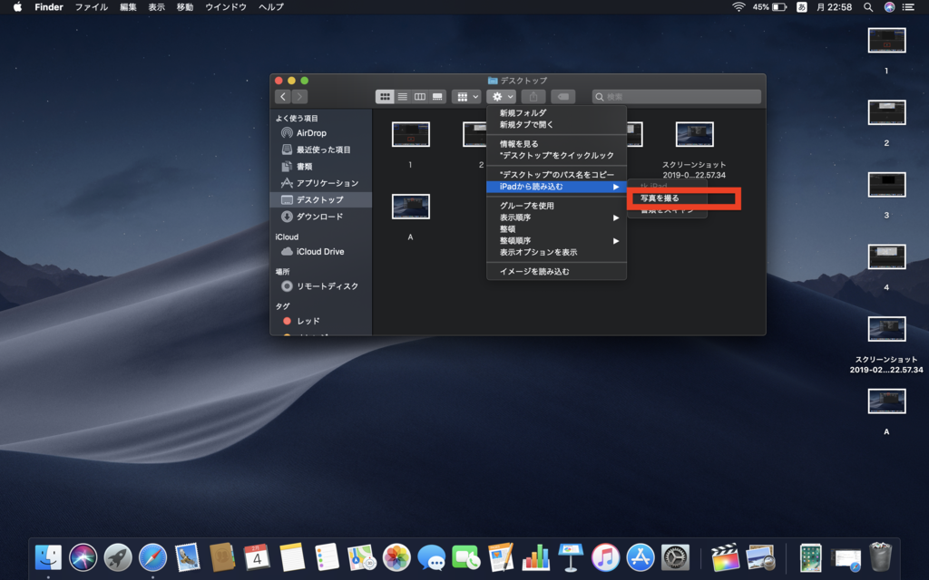Open the 編集 menu in menu bar
The image size is (929, 580).
tap(128, 7)
